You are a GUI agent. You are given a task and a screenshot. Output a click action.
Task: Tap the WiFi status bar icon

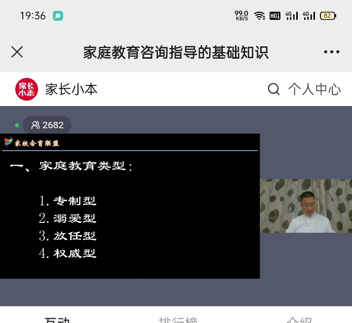pyautogui.click(x=259, y=16)
